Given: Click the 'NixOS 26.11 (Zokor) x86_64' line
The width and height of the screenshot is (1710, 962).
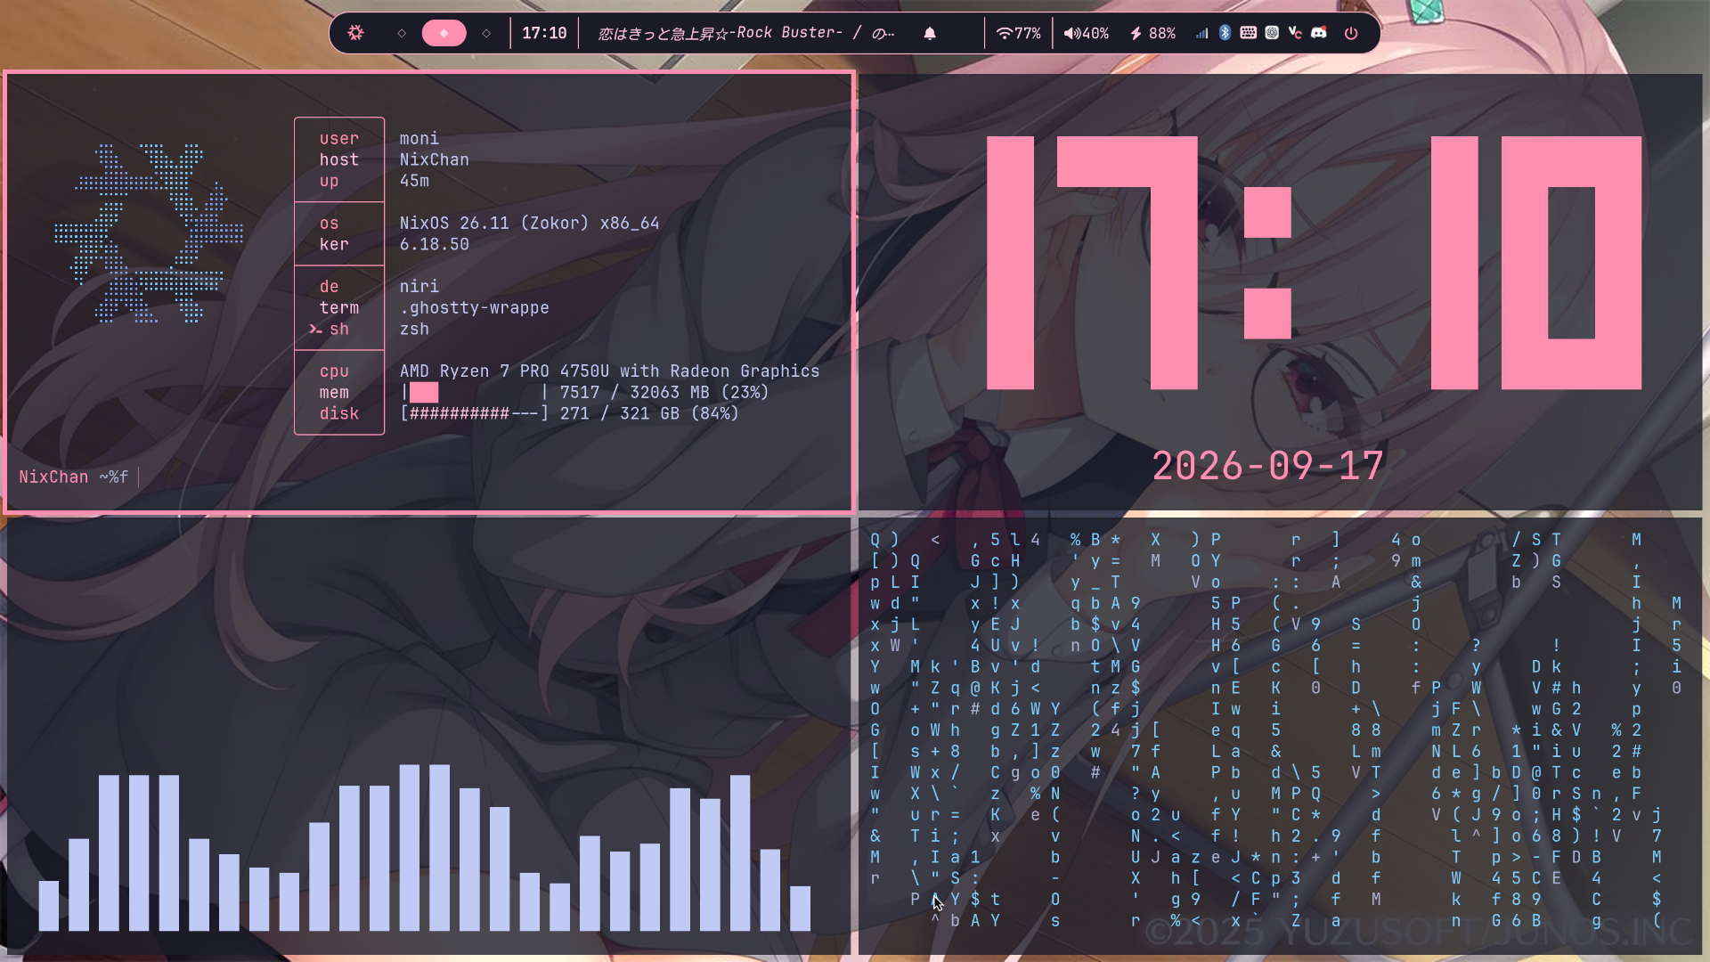Looking at the screenshot, I should [529, 224].
